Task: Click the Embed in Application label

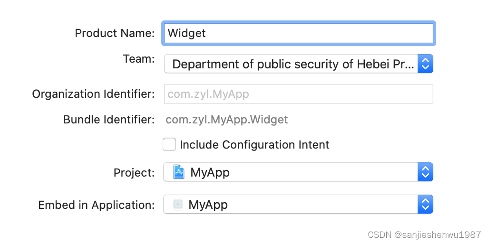Action: [x=97, y=205]
